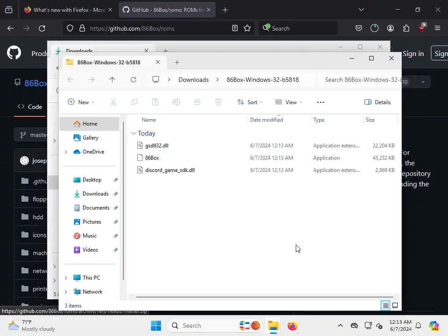
Task: Switch to details list view icon in status bar
Action: (385, 306)
